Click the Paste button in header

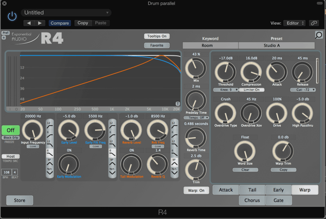(101, 23)
